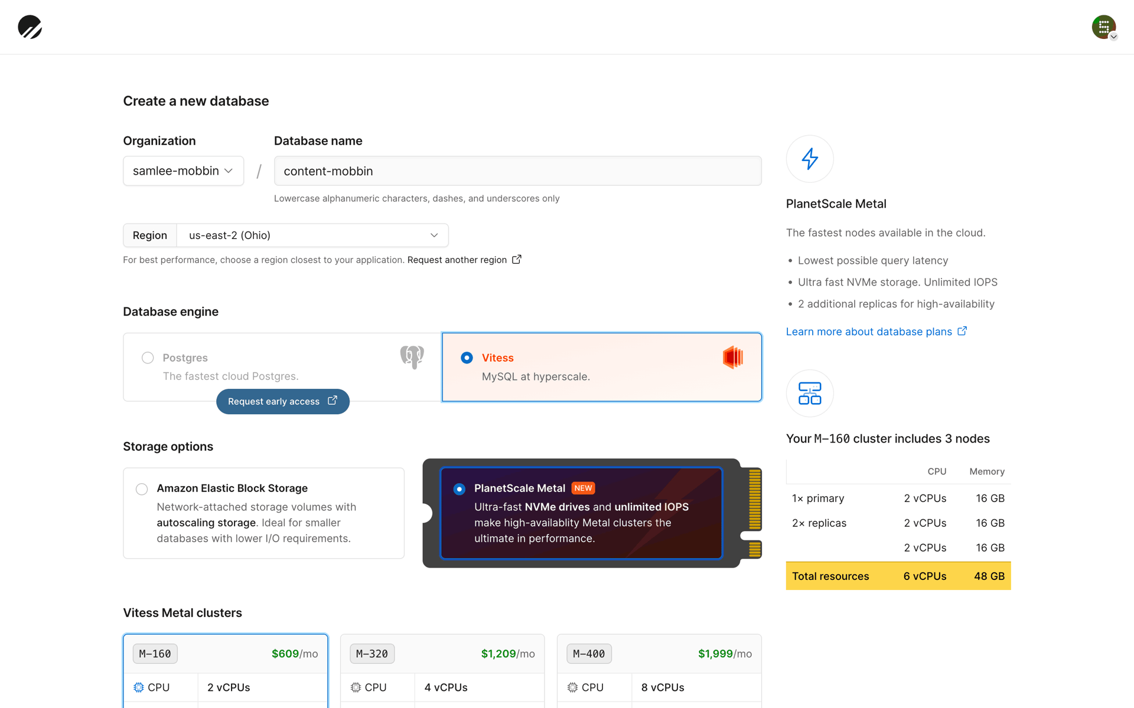Open the samlee-mobbin organization dropdown
Viewport: 1134px width, 708px height.
point(183,171)
